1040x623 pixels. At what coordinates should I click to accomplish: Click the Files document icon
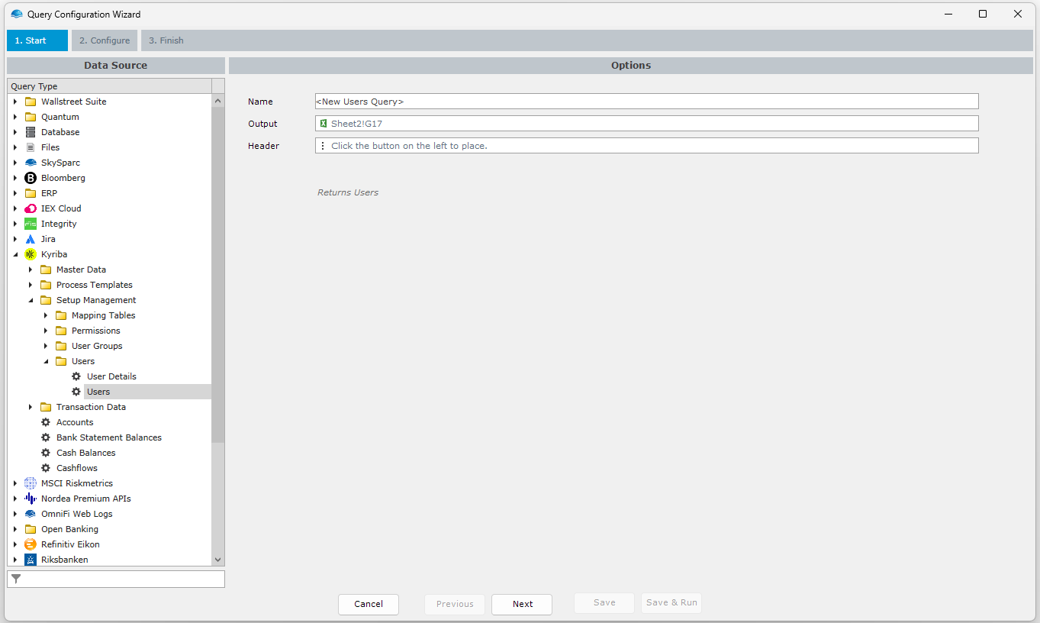(31, 147)
